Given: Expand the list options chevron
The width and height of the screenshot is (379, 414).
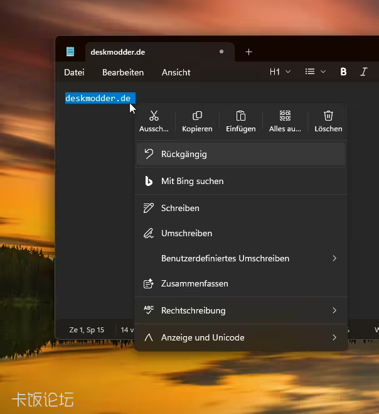Looking at the screenshot, I should coord(323,72).
